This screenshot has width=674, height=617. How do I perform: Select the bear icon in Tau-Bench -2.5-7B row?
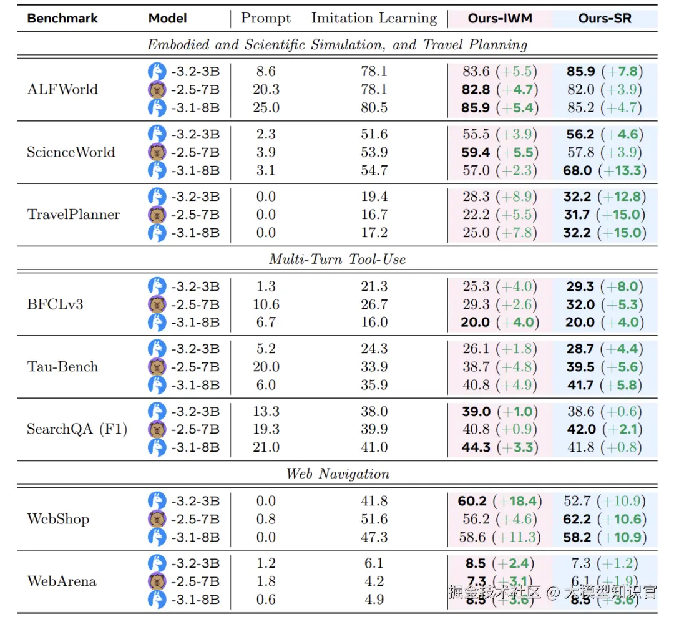(x=157, y=367)
